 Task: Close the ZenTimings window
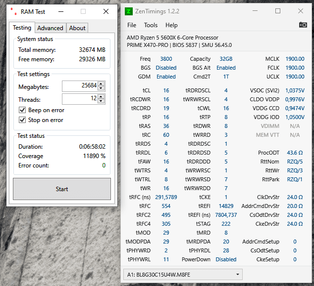pyautogui.click(x=301, y=11)
